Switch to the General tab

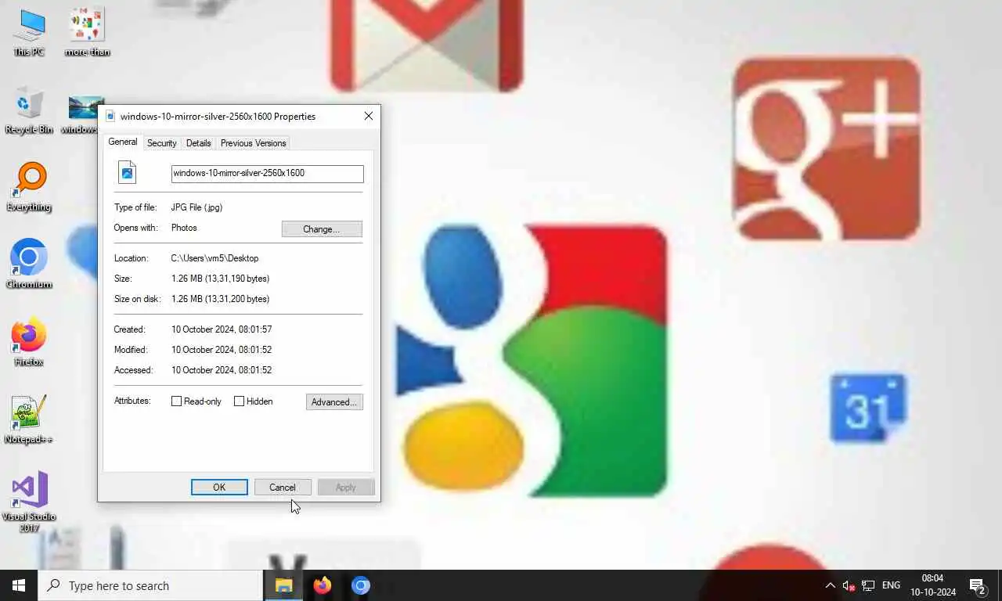(123, 142)
